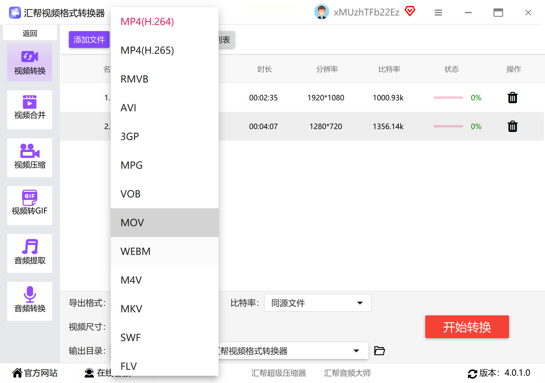Select WEBM output format
Screen dimensions: 545x383
pyautogui.click(x=165, y=251)
